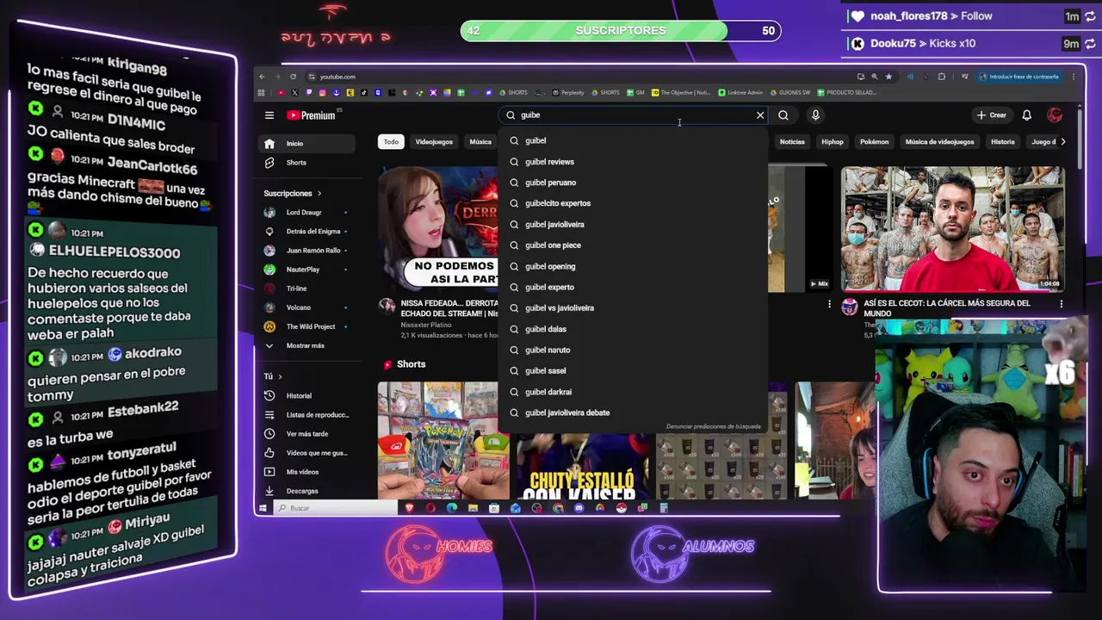Open the notifications bell
This screenshot has height=620, width=1102.
tap(1026, 115)
